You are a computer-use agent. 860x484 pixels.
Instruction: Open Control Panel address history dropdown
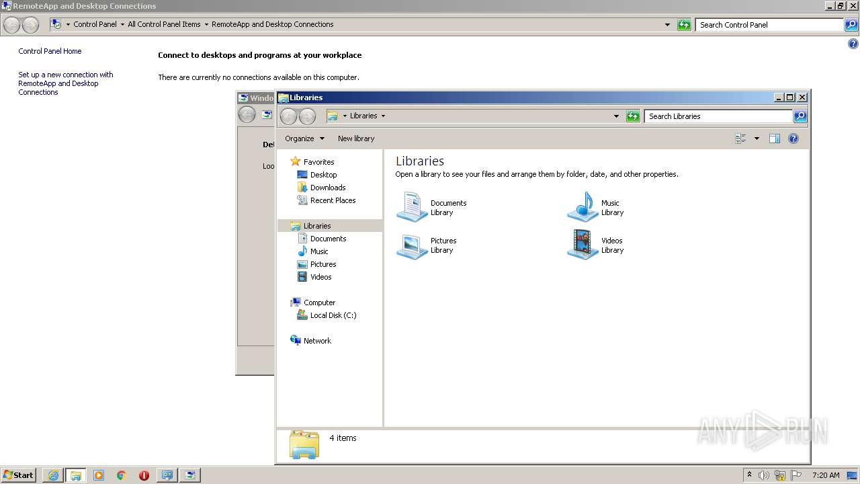[667, 25]
